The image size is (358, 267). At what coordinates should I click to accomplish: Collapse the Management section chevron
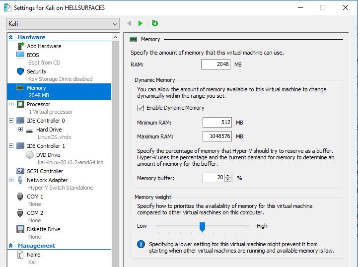[x=11, y=246]
